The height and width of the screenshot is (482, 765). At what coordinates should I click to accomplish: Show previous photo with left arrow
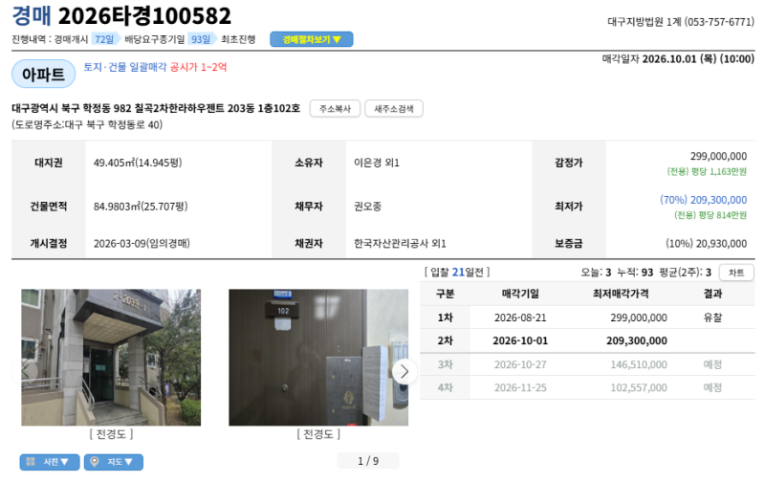(x=25, y=372)
